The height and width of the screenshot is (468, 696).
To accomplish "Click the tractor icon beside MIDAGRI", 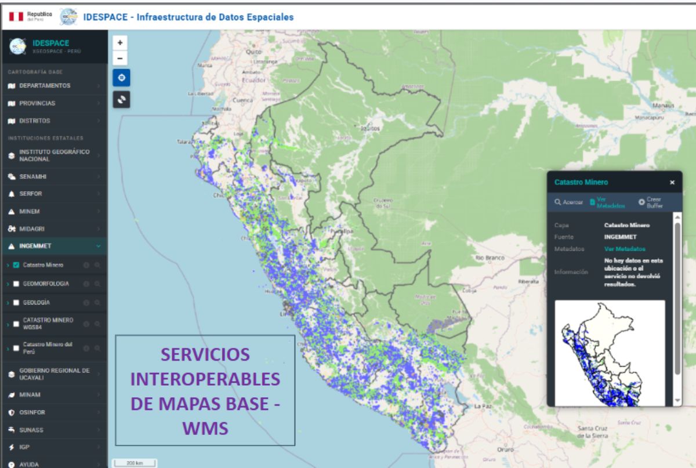I will coord(12,229).
